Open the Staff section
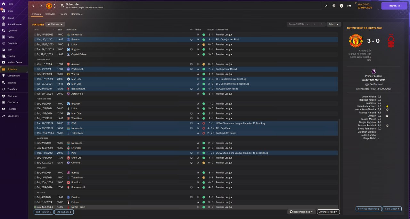410x219 pixels. (10, 50)
